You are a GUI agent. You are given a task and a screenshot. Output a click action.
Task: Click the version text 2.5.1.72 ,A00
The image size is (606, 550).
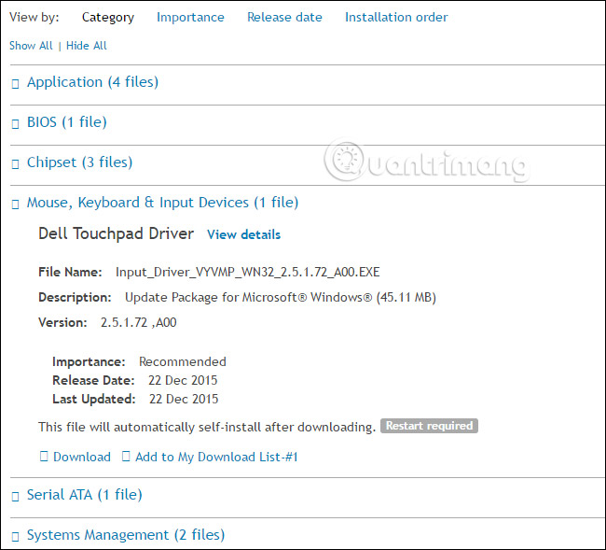pyautogui.click(x=138, y=322)
